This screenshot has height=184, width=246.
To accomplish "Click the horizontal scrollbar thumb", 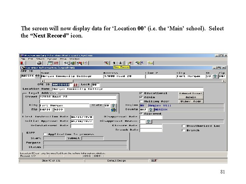I will [x=59, y=81].
